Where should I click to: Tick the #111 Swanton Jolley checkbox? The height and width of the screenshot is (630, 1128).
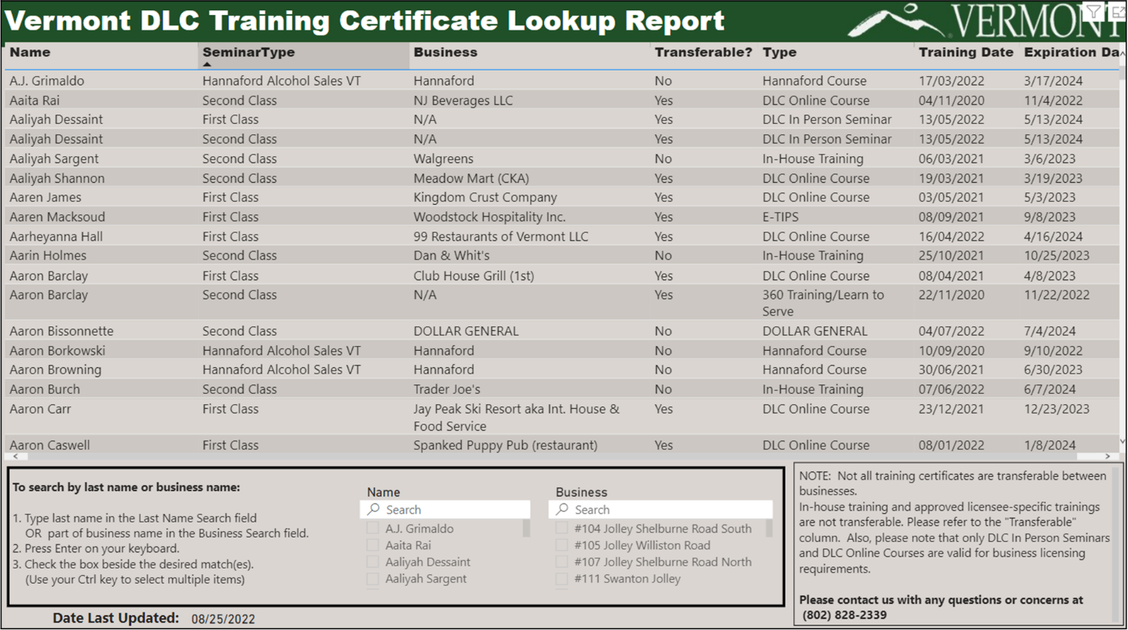point(562,578)
